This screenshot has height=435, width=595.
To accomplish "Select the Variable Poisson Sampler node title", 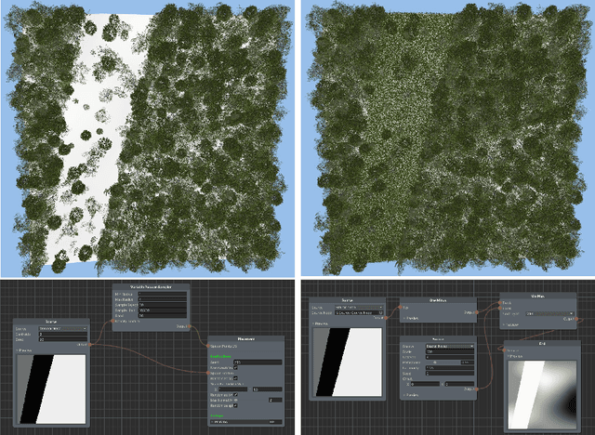I will click(x=152, y=287).
